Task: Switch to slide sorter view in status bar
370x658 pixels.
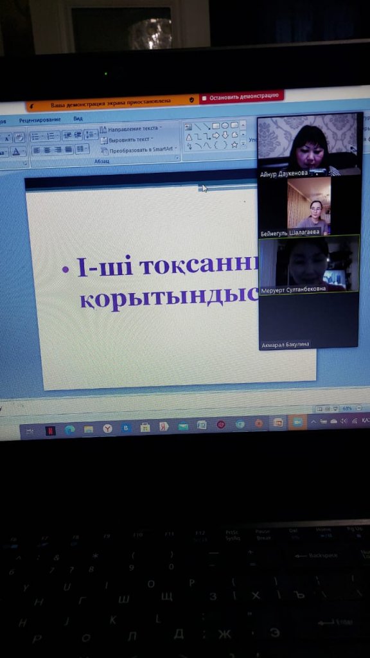Action: point(326,408)
